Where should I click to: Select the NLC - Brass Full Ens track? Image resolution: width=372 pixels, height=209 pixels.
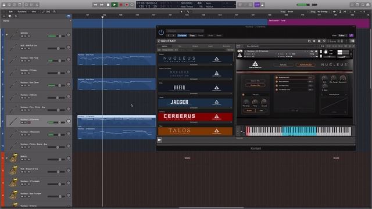point(39,170)
